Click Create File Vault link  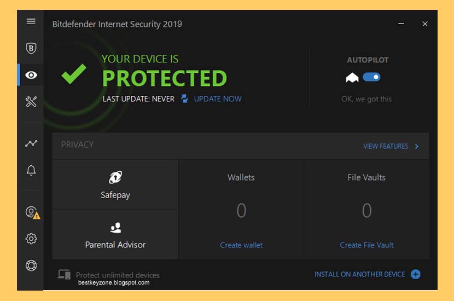pyautogui.click(x=366, y=245)
